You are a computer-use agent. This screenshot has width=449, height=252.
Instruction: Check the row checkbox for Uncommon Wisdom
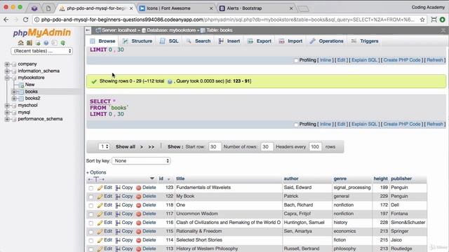point(91,214)
